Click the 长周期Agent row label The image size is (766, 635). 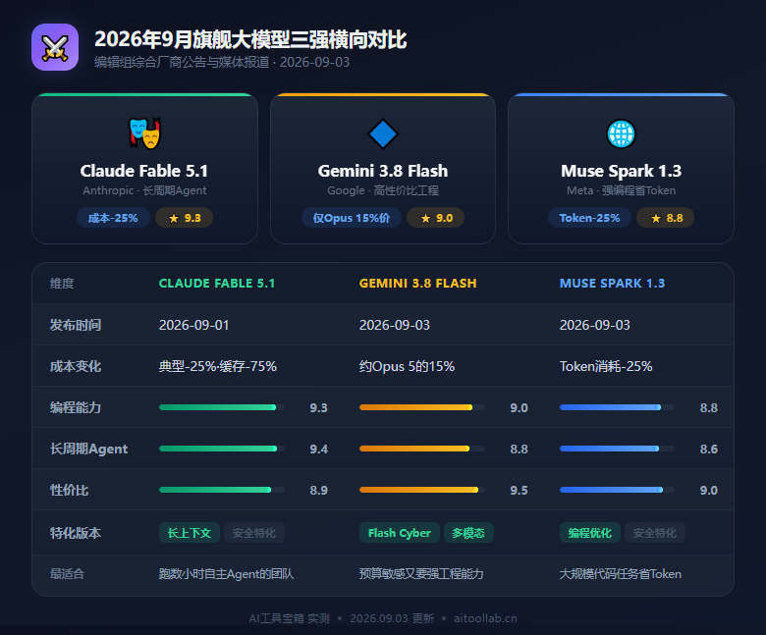click(88, 449)
